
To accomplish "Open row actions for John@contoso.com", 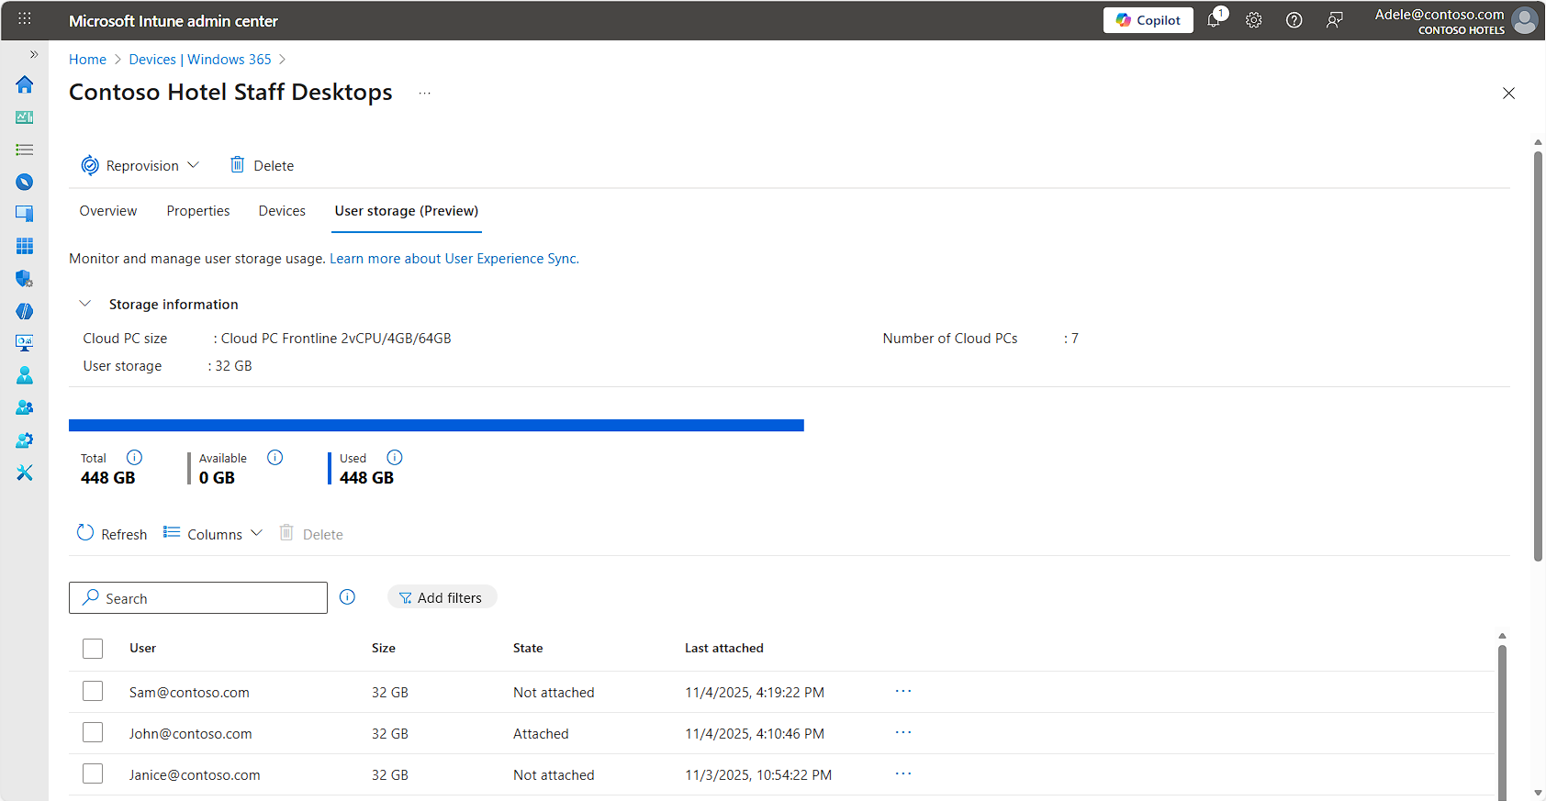I will point(903,732).
